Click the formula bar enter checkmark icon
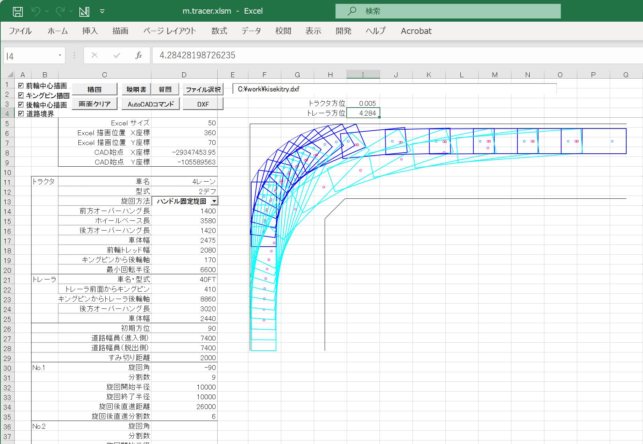Viewport: 643px width, 444px height. coord(117,55)
